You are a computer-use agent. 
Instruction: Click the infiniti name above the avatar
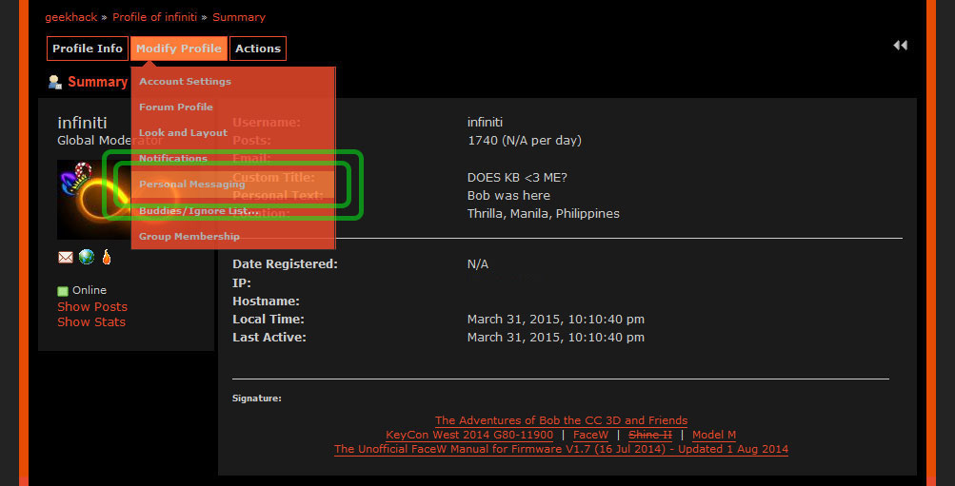tap(82, 123)
